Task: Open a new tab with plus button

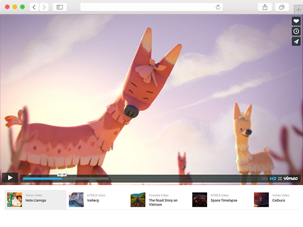Action: coord(299,10)
